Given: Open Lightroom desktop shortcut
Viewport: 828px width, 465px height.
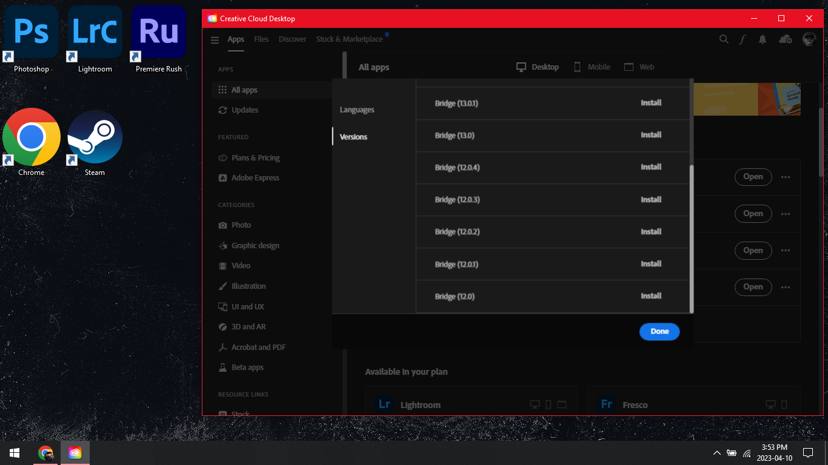Looking at the screenshot, I should (95, 39).
